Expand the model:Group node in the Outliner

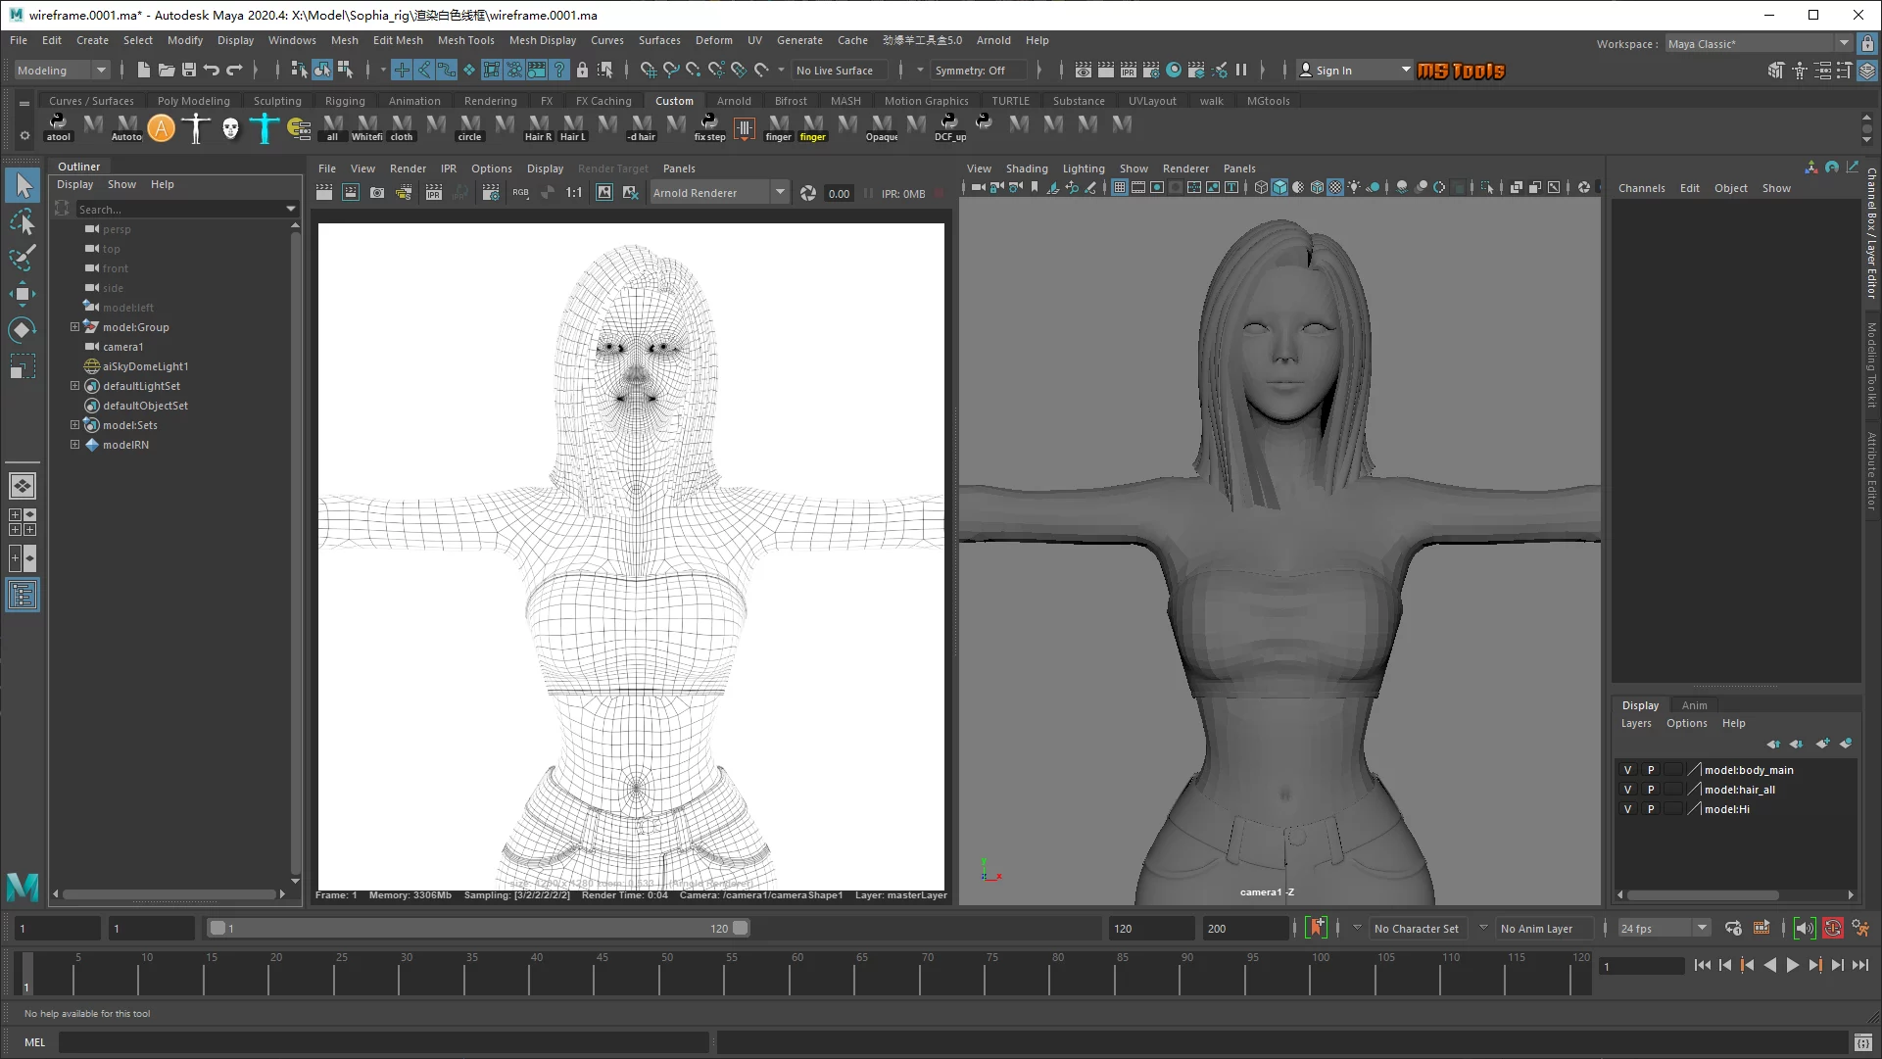pos(74,327)
